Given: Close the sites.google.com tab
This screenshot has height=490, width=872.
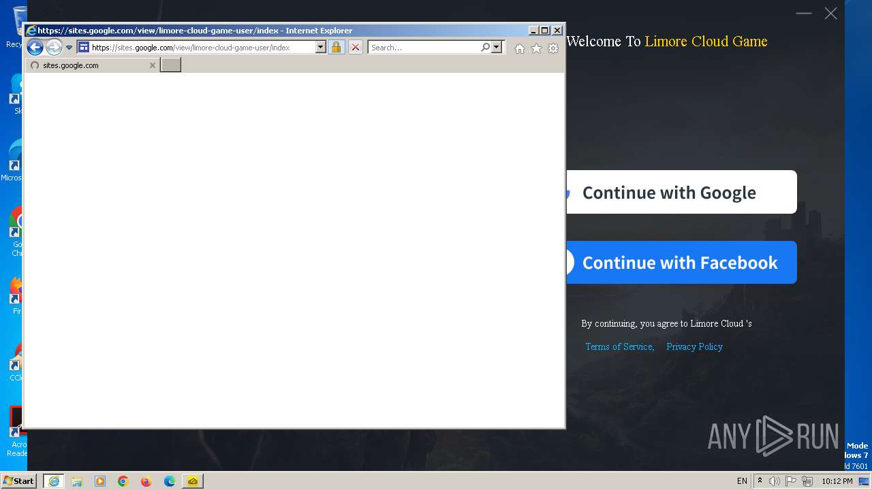Looking at the screenshot, I should (x=152, y=65).
